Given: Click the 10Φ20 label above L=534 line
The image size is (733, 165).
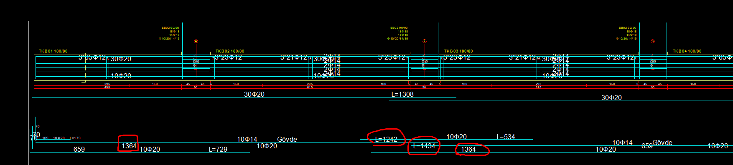Looking at the screenshot, I should (457, 137).
